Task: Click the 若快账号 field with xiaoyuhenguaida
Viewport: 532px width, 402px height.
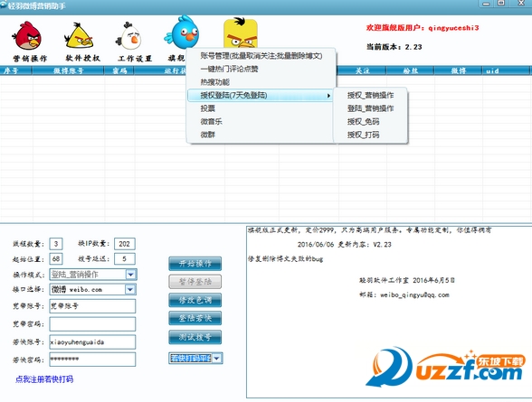Action: pos(92,342)
